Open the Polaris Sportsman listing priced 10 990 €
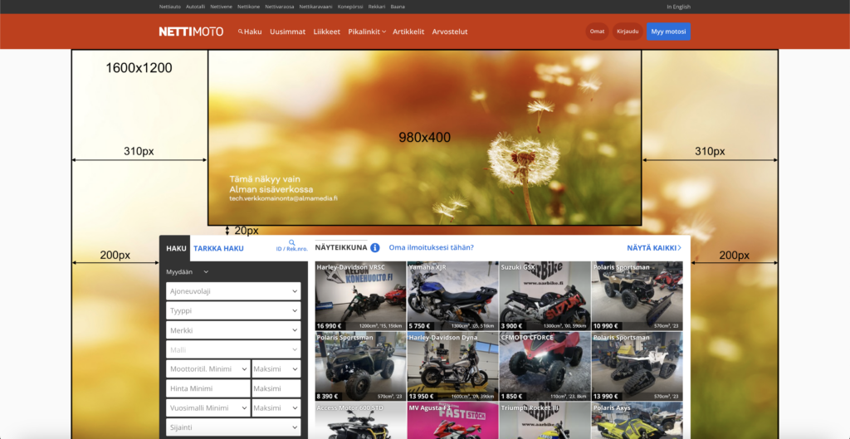This screenshot has width=850, height=439. (637, 296)
